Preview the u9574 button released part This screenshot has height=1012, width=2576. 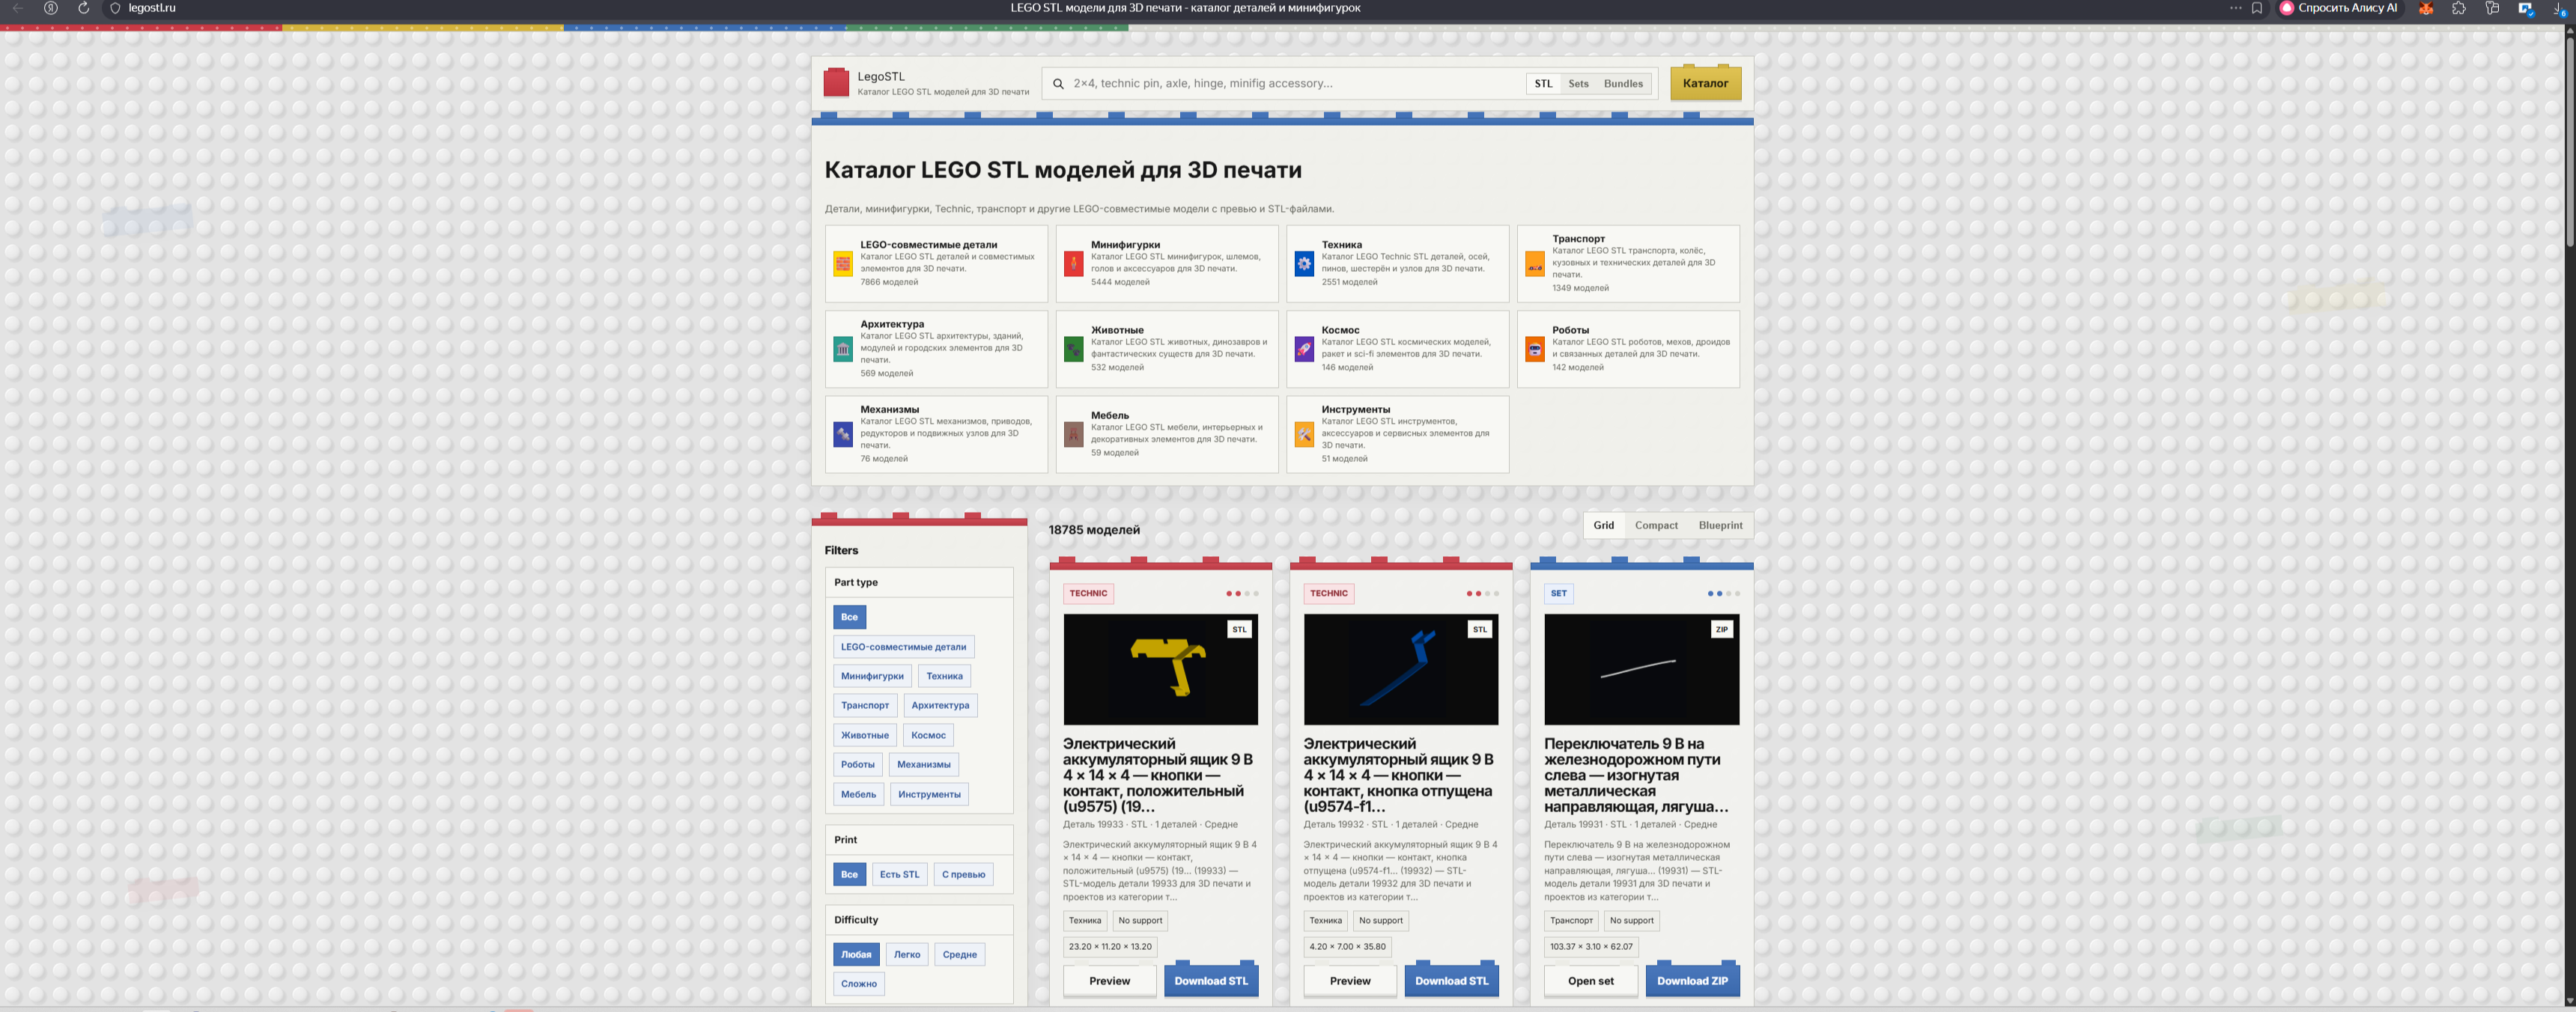coord(1350,981)
